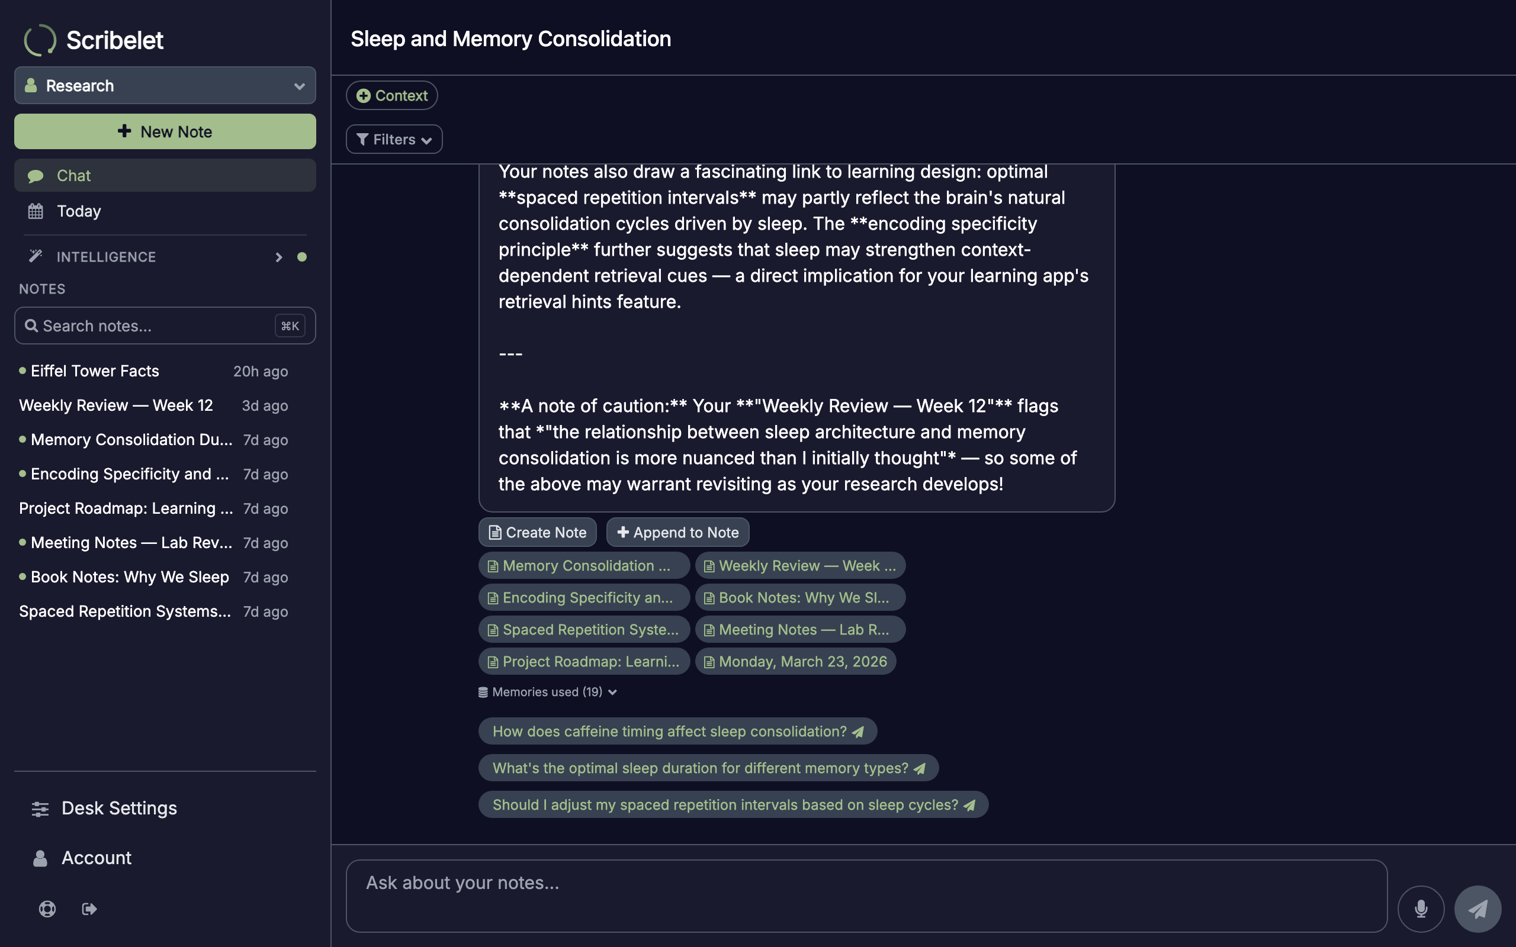The image size is (1516, 947).
Task: Expand Memories used (19) list
Action: coord(548,692)
